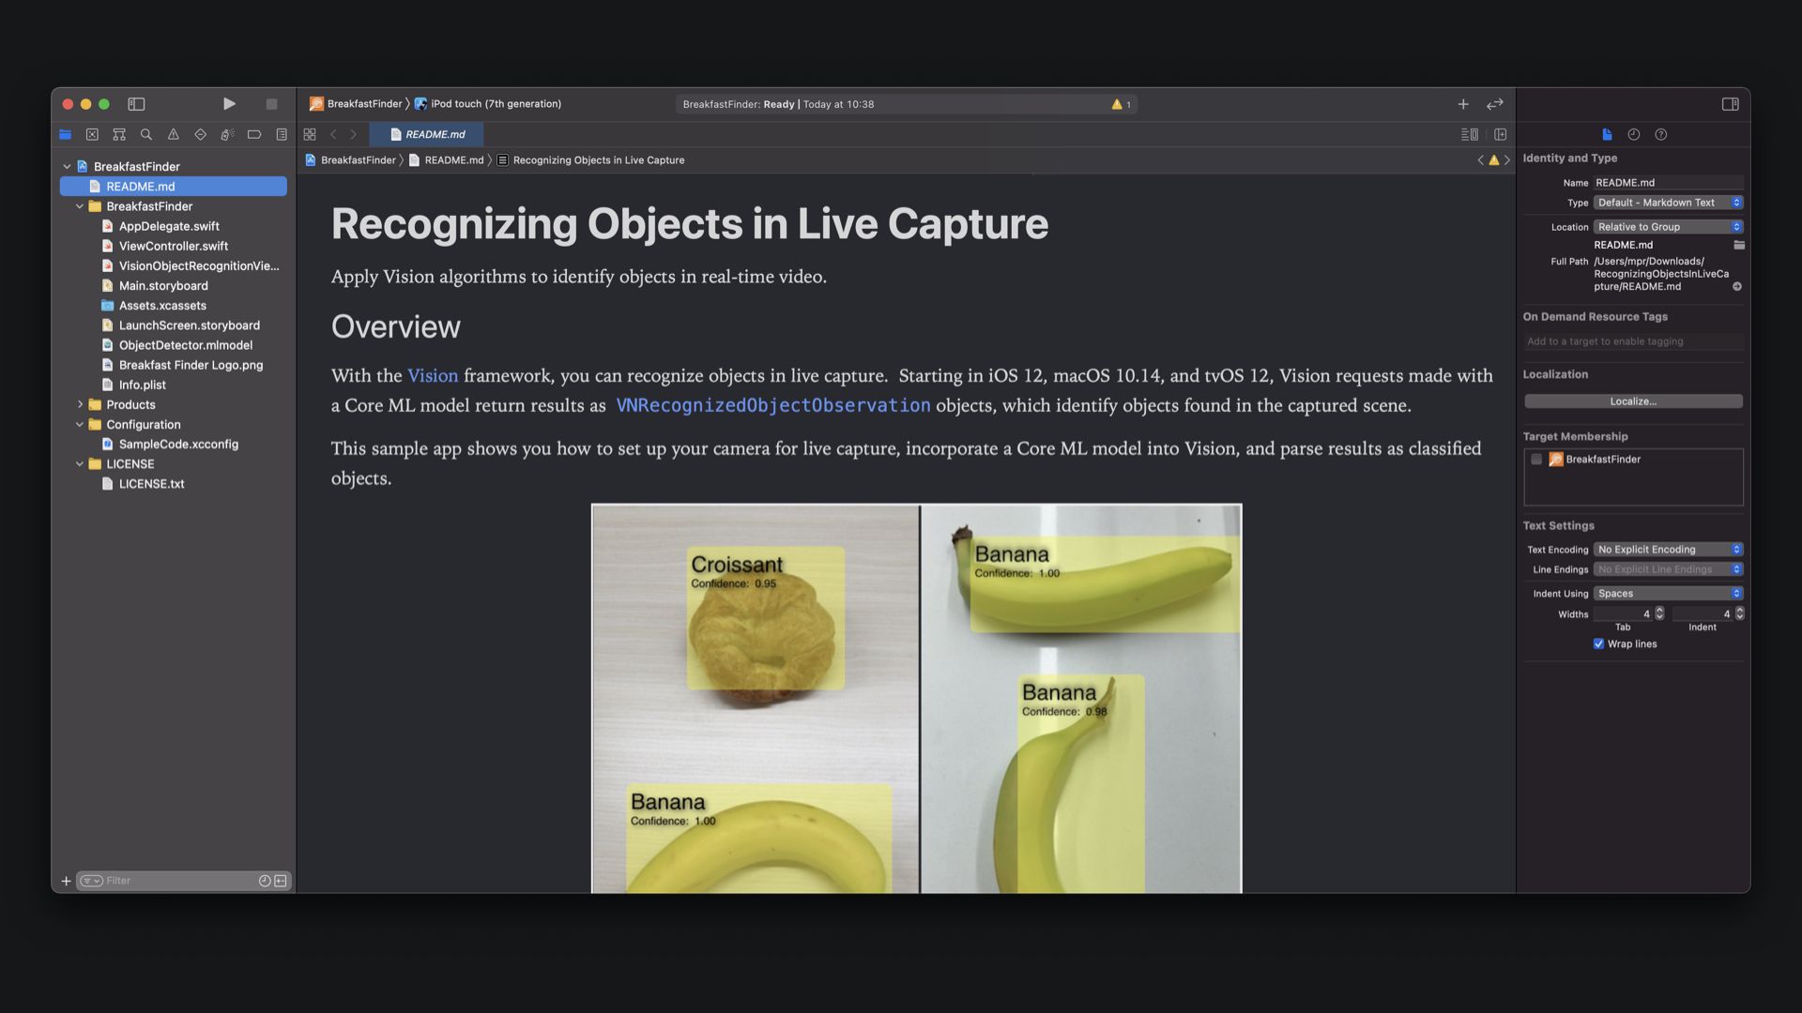Image resolution: width=1802 pixels, height=1013 pixels.
Task: Expand the Products folder
Action: tap(80, 405)
